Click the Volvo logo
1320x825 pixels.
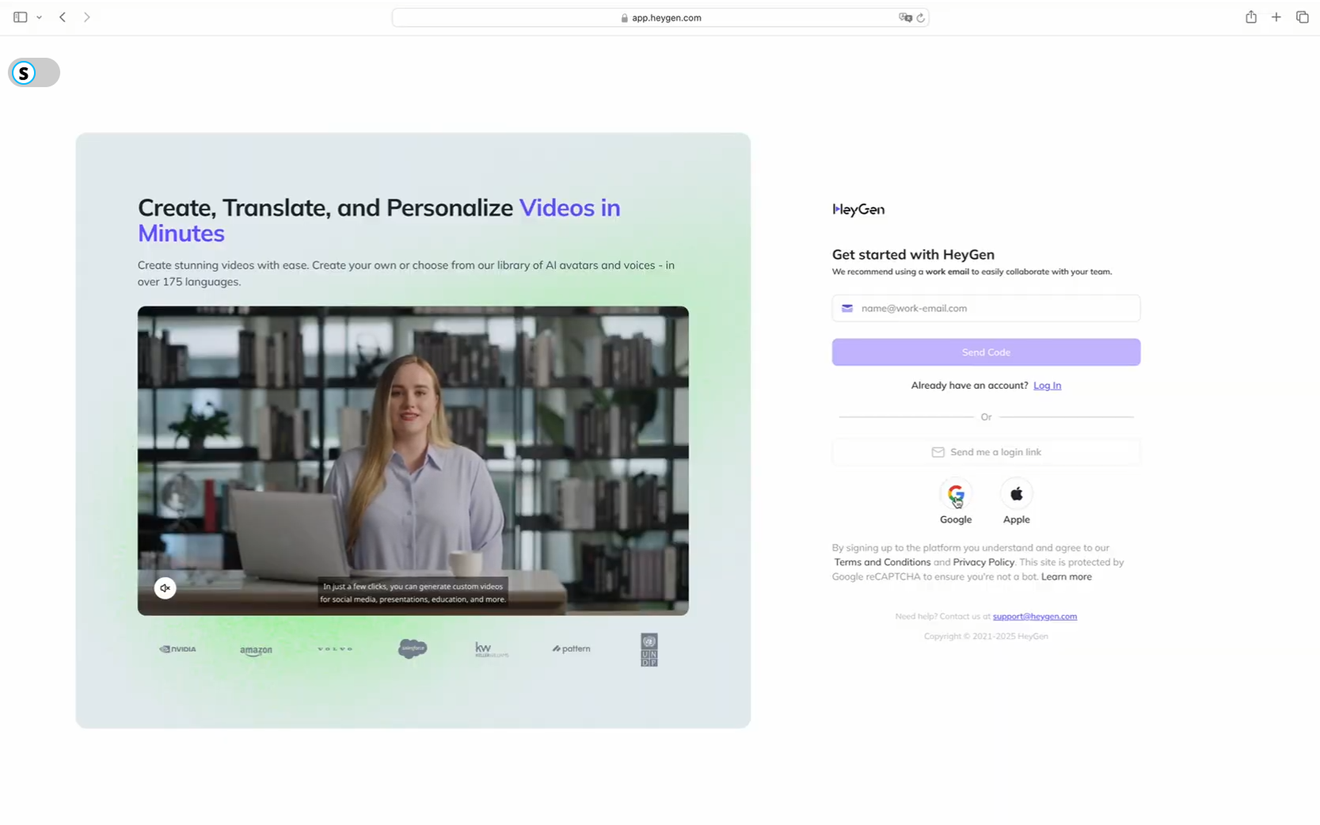[334, 648]
